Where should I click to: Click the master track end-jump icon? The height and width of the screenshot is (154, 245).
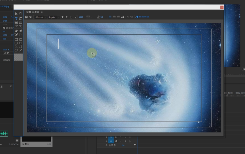coord(135,145)
